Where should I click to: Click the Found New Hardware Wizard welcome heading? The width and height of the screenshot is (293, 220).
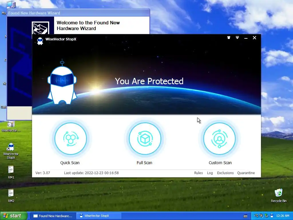pyautogui.click(x=88, y=25)
